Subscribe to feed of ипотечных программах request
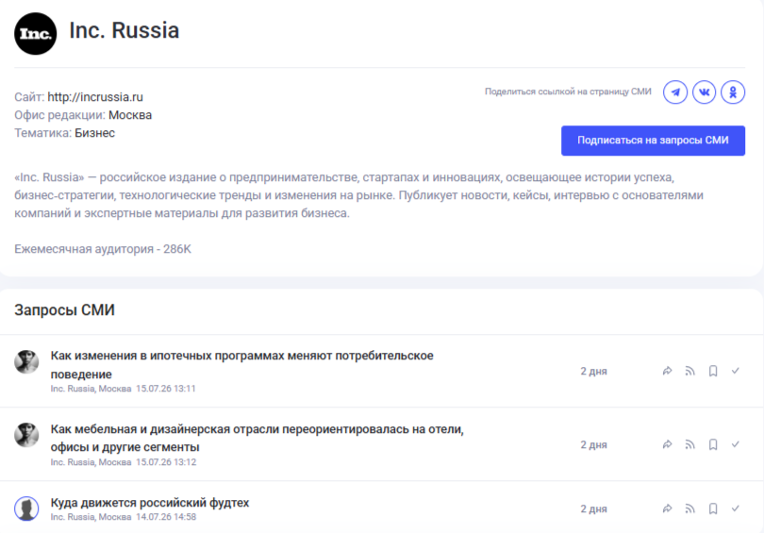The image size is (764, 533). point(689,372)
